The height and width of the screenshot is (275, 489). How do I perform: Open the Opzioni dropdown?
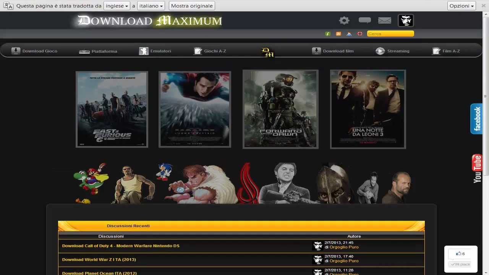(x=461, y=6)
